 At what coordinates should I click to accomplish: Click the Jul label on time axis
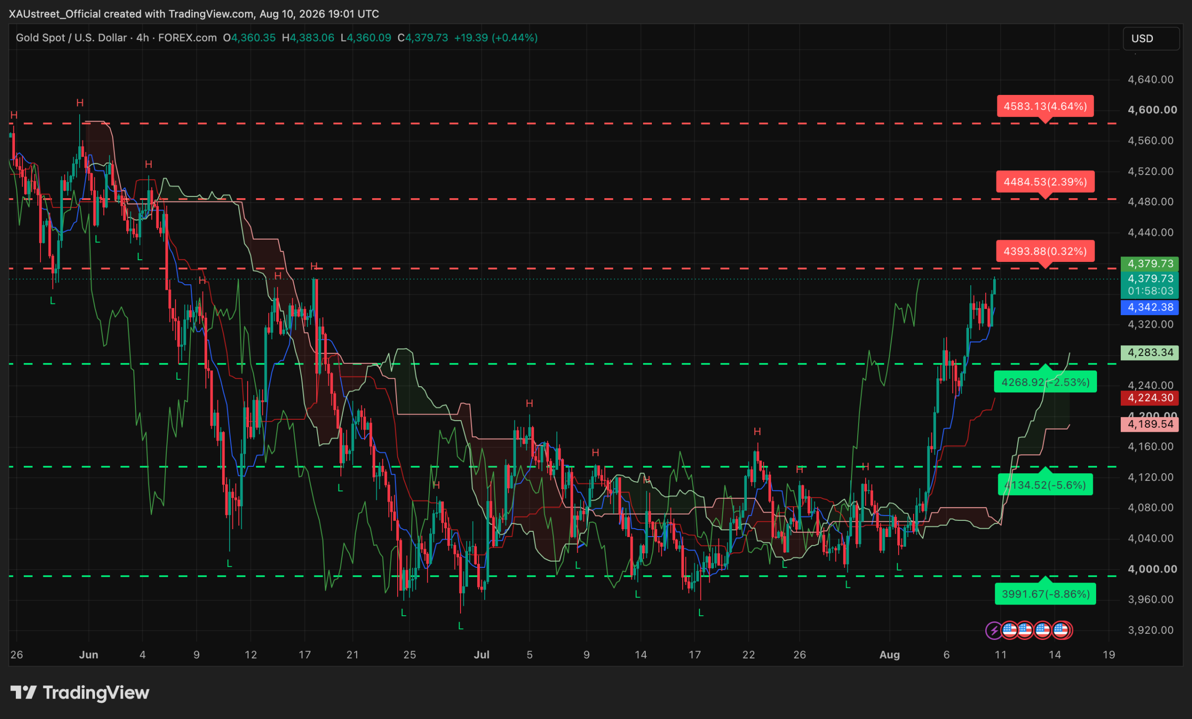pos(481,655)
